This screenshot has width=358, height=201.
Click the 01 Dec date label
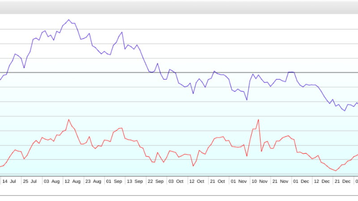tap(301, 182)
